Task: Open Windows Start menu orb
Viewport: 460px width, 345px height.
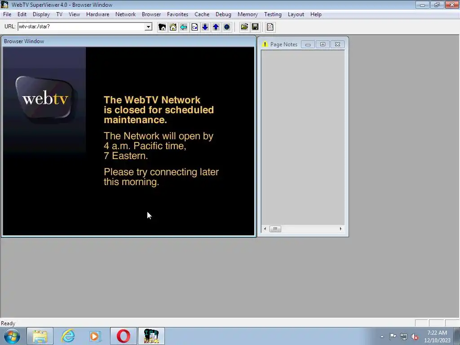Action: click(x=12, y=336)
